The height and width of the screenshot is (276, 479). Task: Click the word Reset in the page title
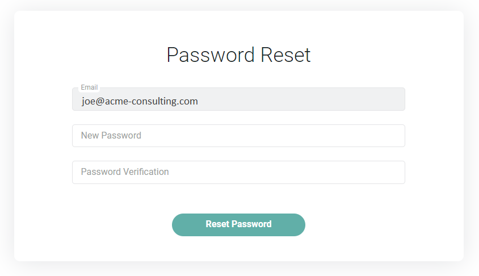pos(285,55)
